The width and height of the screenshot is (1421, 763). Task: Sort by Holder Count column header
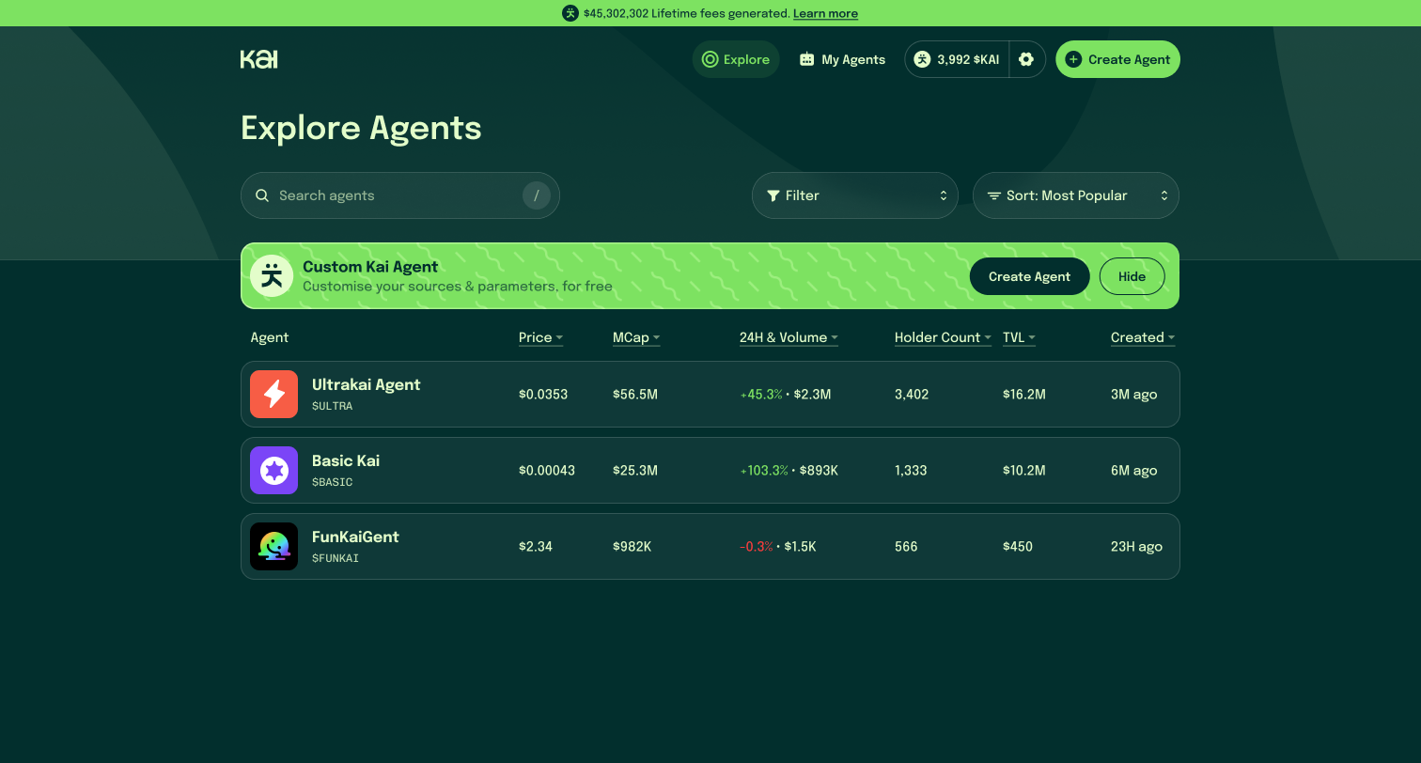(x=943, y=337)
